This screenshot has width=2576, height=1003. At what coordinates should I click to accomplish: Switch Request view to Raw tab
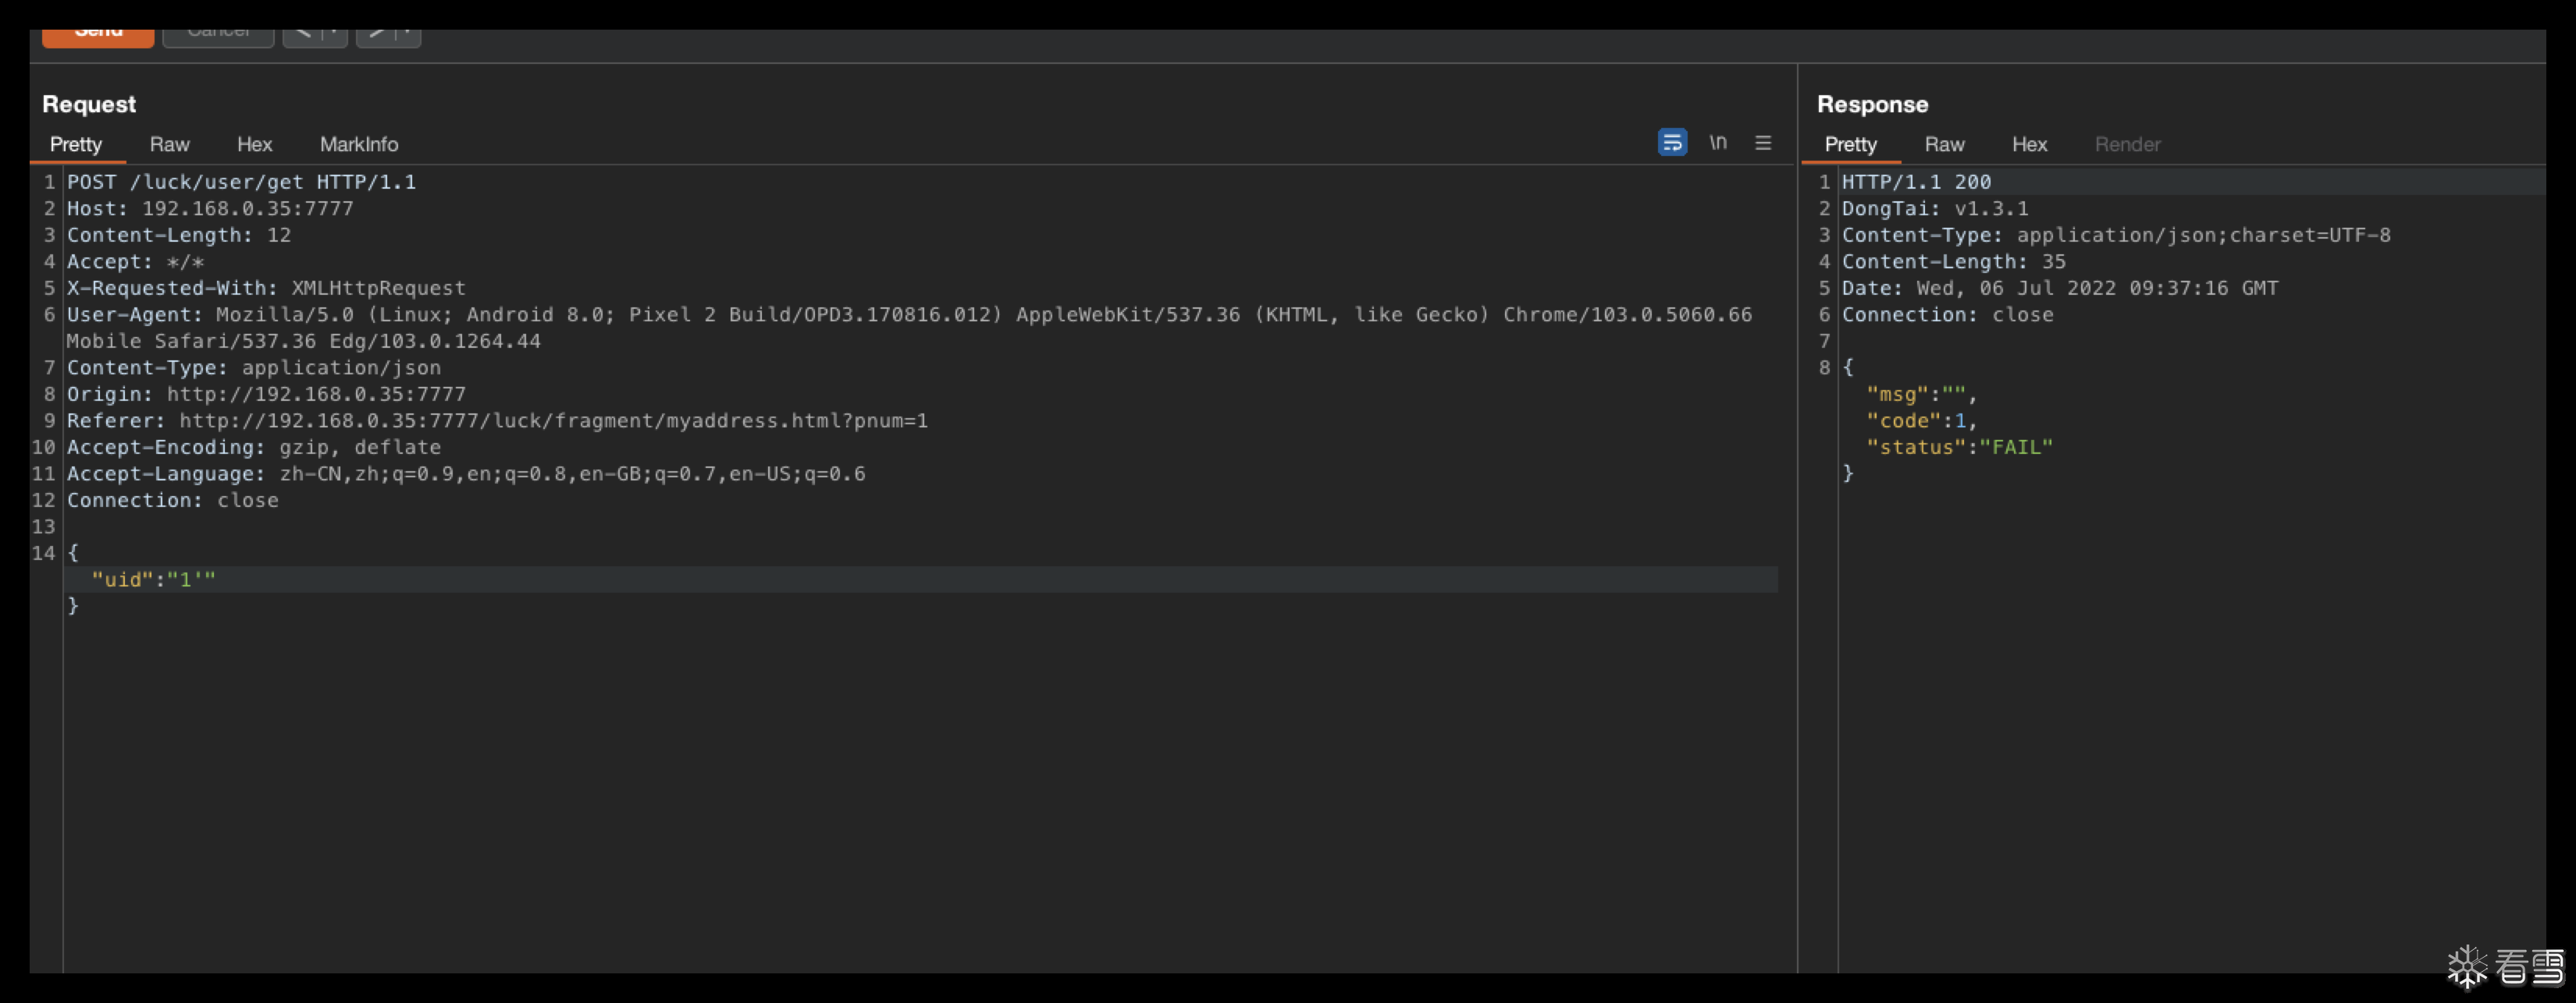[x=169, y=145]
